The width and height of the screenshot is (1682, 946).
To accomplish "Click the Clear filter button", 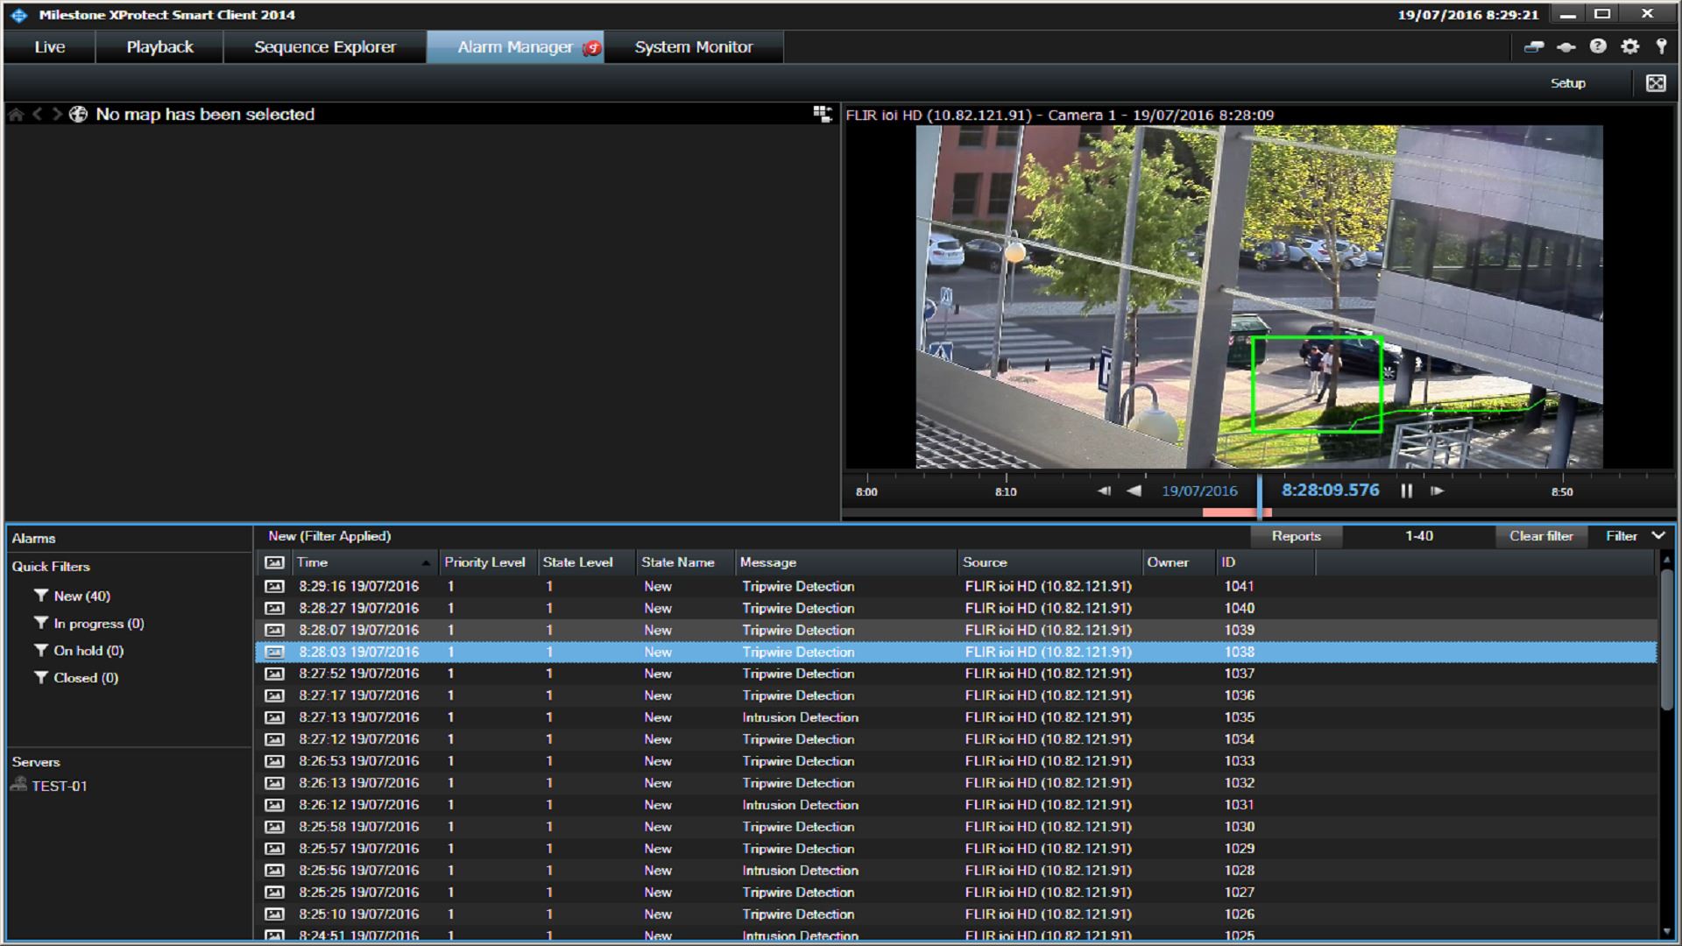I will 1541,536.
